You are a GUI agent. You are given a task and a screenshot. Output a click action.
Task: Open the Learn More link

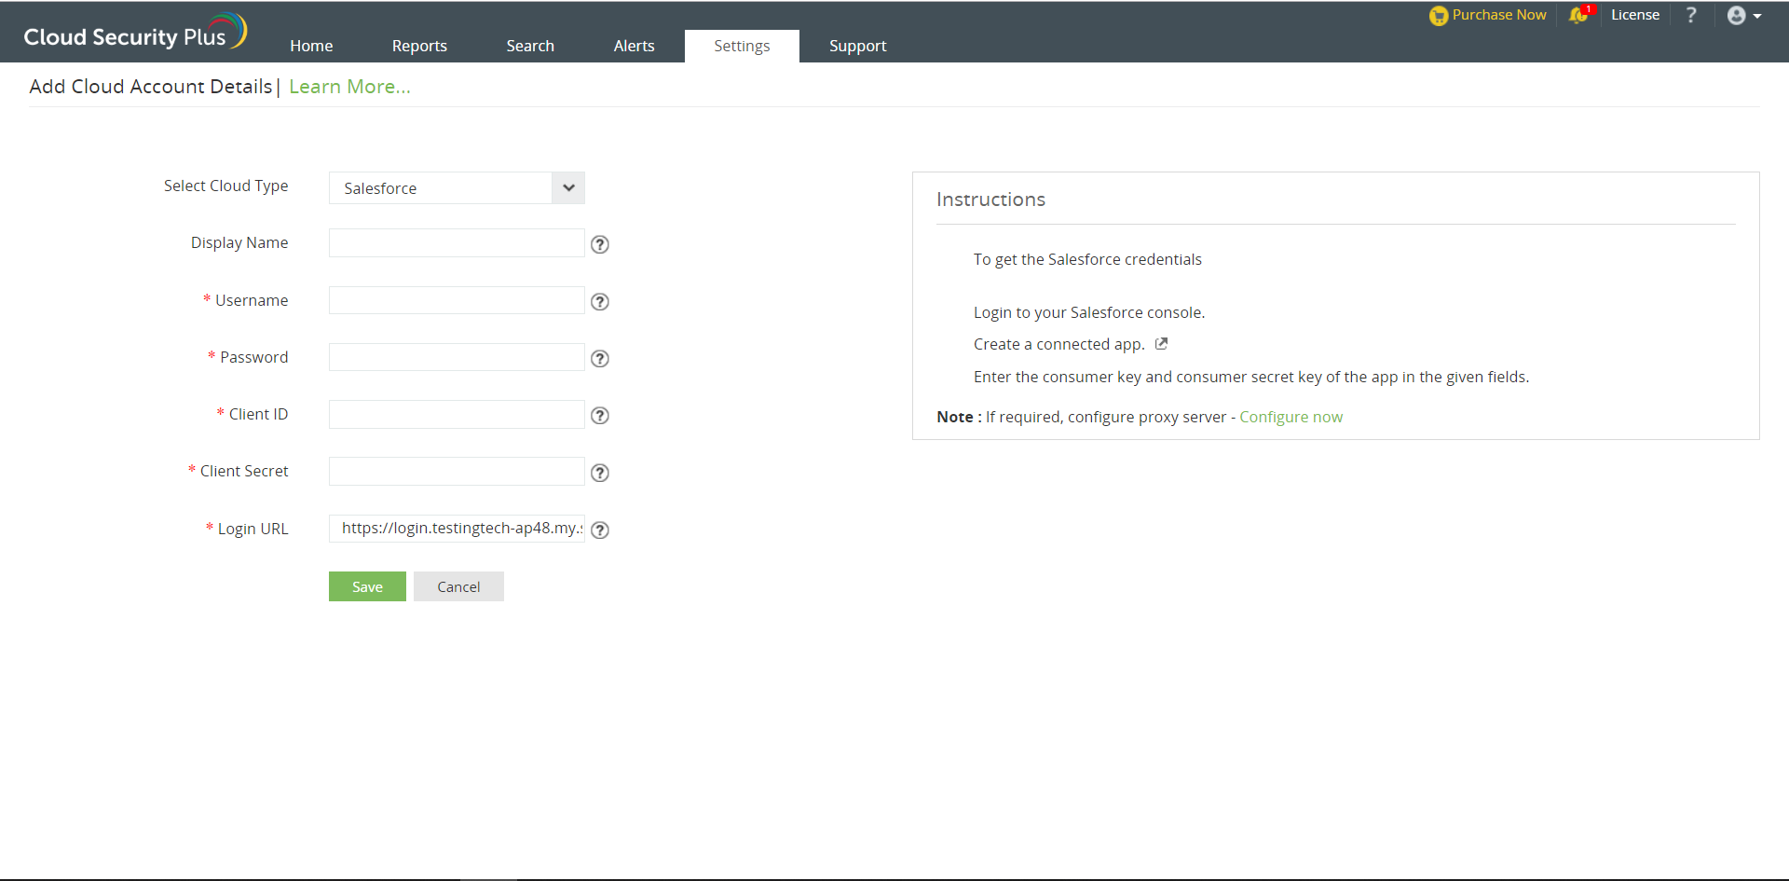tap(349, 87)
